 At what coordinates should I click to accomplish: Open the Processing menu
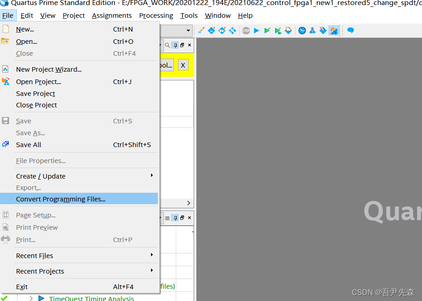click(156, 16)
